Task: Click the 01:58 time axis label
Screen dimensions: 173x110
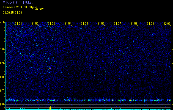Action: (134, 23)
